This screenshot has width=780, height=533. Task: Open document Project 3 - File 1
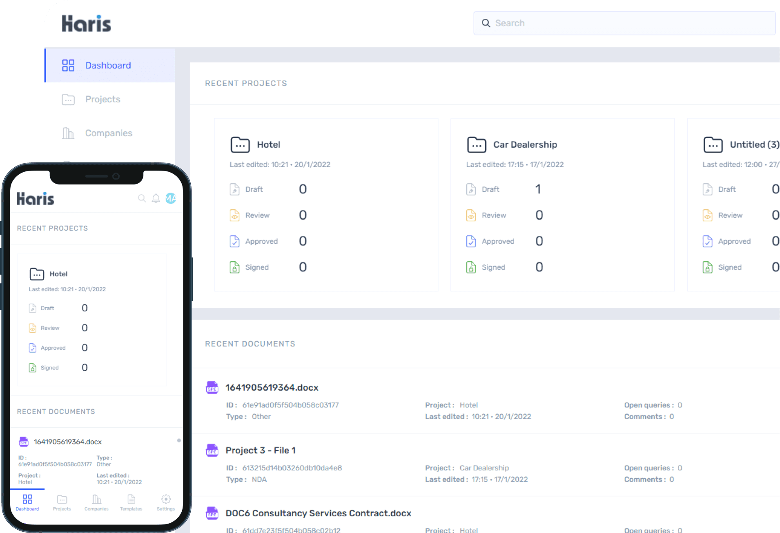(261, 451)
